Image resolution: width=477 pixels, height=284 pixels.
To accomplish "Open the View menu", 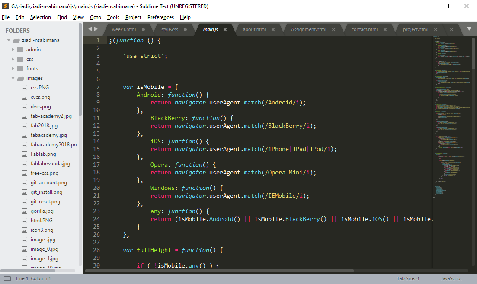I will coord(78,17).
